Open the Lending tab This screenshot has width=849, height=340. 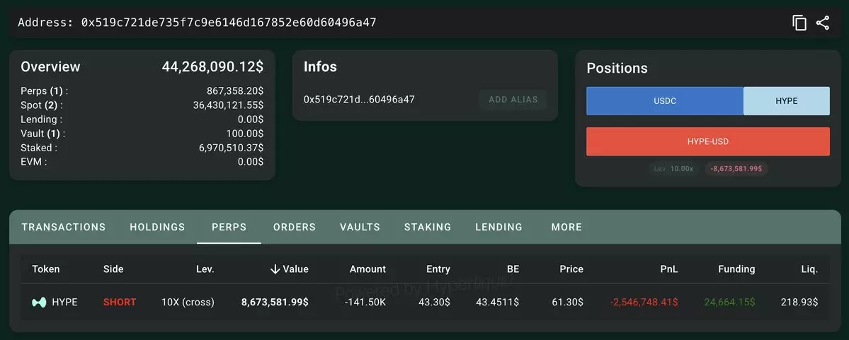tap(498, 227)
